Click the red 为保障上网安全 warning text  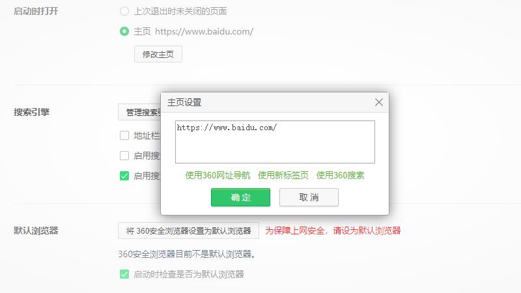[x=333, y=230]
